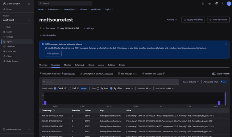The height and width of the screenshot is (137, 232).
Task: Click top Search field
Action: click(x=65, y=3)
